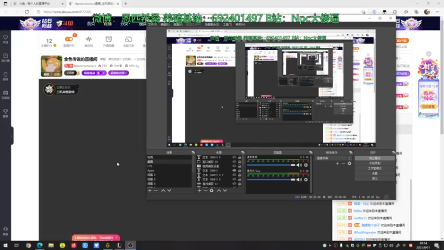Add a new scene in OBS Scenes panel
The width and height of the screenshot is (444, 250).
coord(150,191)
